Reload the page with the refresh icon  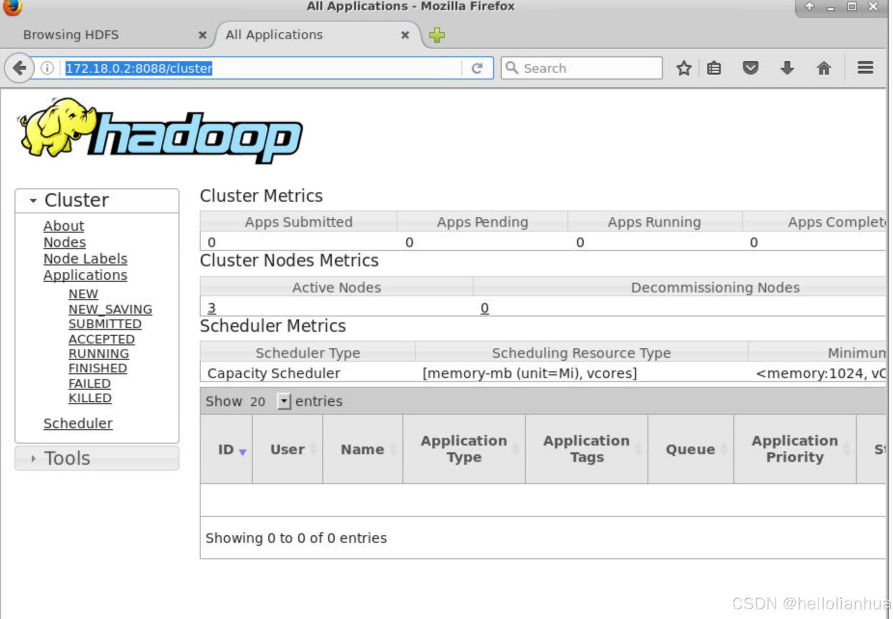(477, 68)
